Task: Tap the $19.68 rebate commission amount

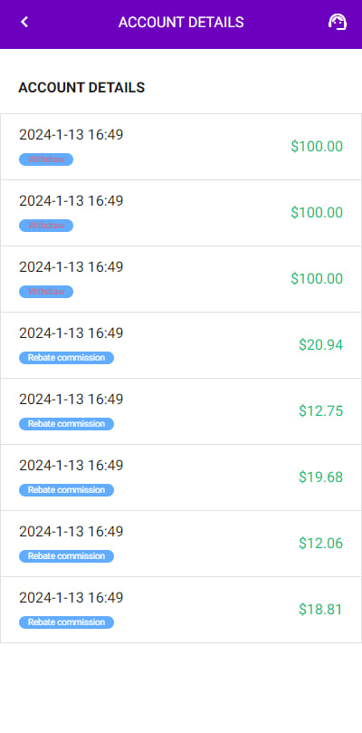Action: click(320, 477)
